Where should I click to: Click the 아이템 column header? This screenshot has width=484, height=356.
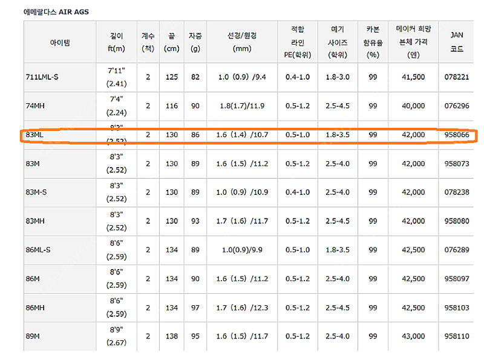59,42
